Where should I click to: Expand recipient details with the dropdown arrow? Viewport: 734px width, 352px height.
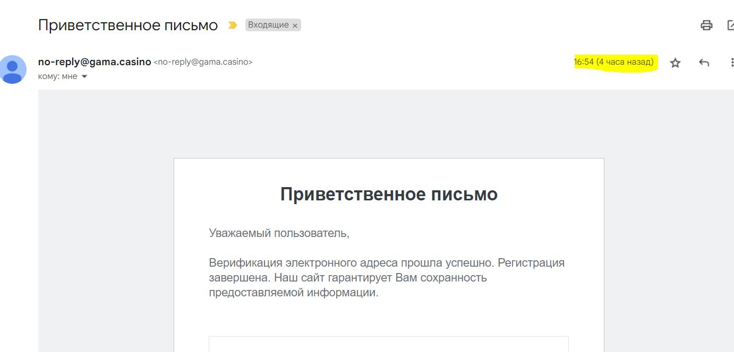tap(84, 76)
